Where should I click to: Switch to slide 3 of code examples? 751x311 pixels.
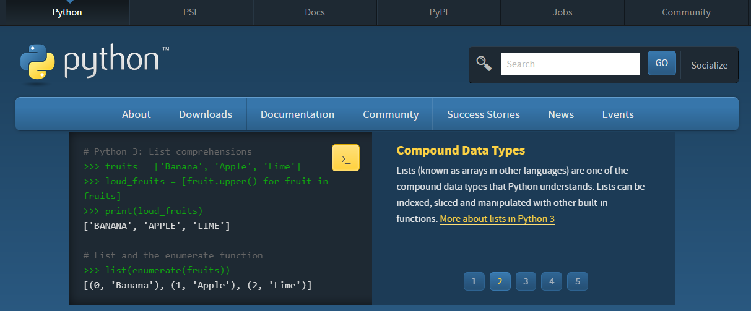(526, 281)
